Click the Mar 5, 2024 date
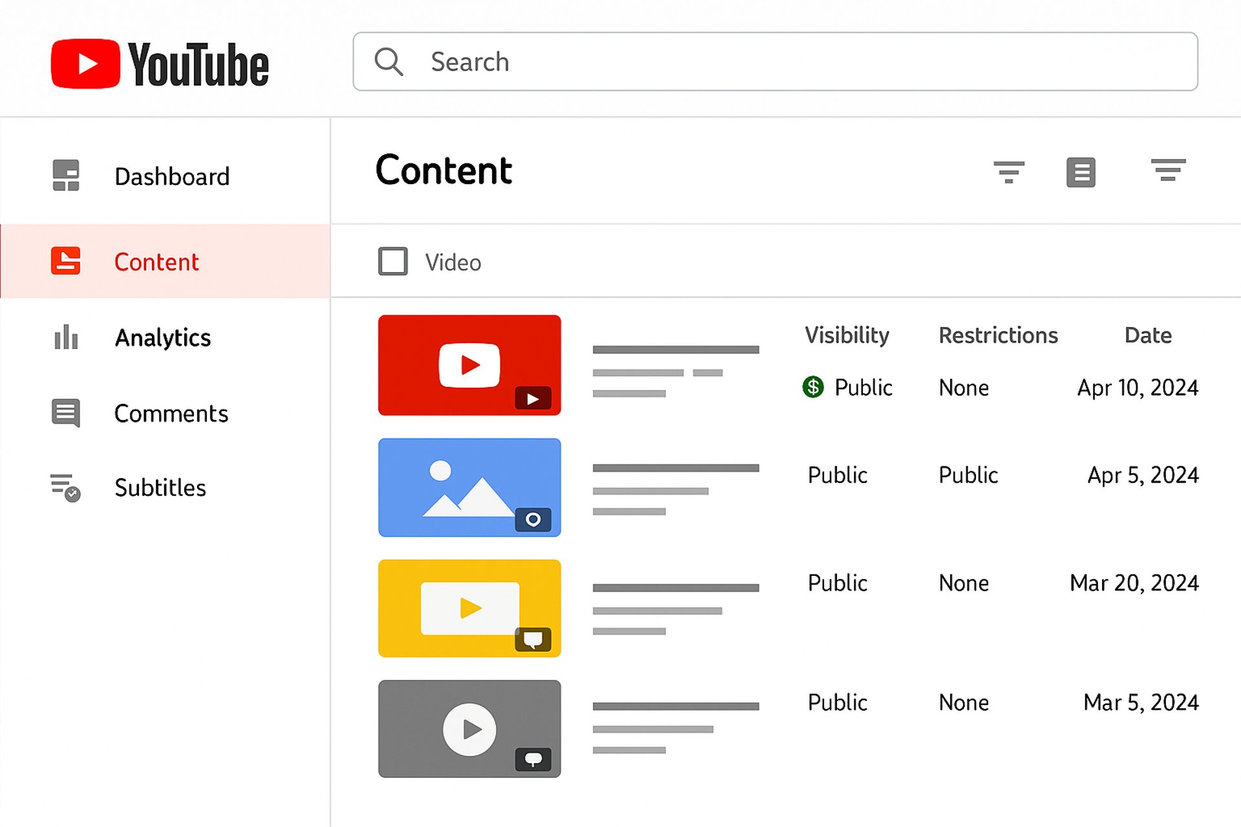Screen dimensions: 1241x827 [1141, 702]
